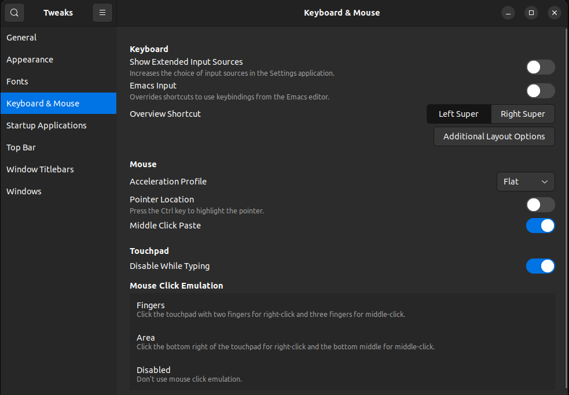Open the hamburger menu next to Tweaks
569x395 pixels.
[102, 13]
